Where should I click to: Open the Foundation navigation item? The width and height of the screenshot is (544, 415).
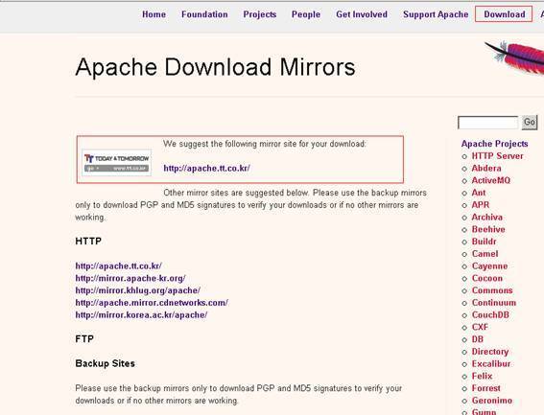204,14
